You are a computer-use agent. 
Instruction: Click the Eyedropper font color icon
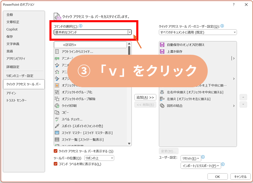[57, 126]
